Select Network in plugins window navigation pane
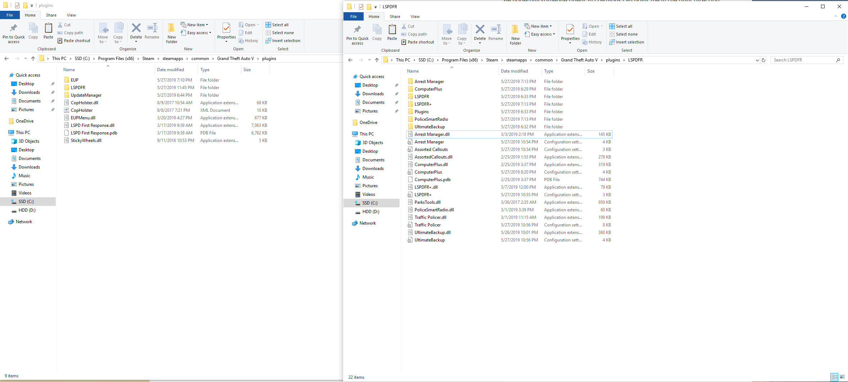 (24, 222)
